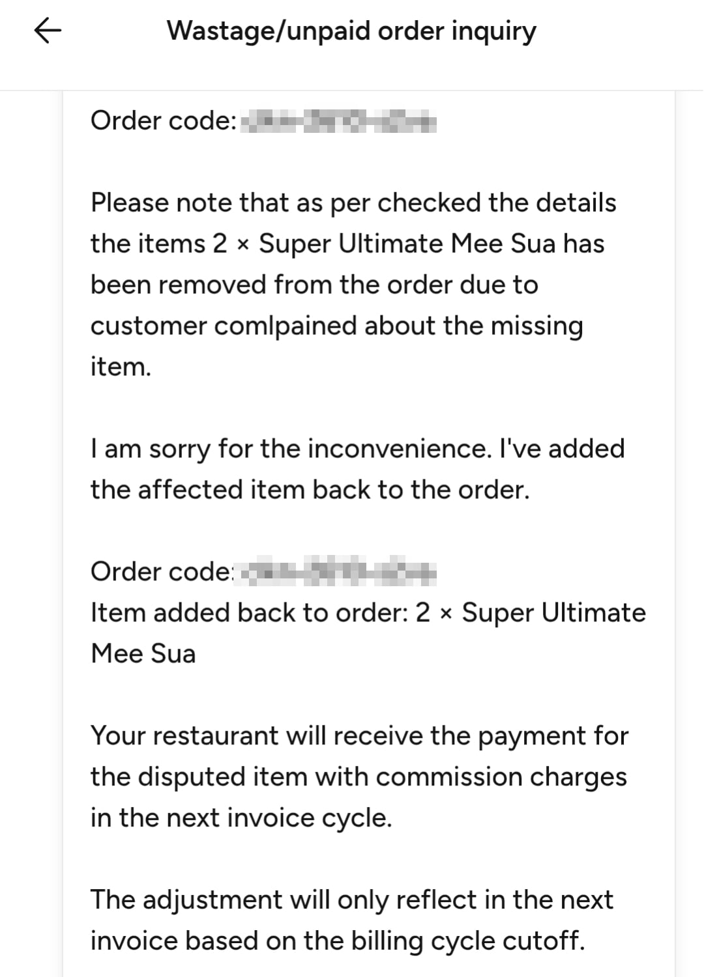Click the first 'Order code:' label at top
This screenshot has width=704, height=977.
click(x=163, y=120)
